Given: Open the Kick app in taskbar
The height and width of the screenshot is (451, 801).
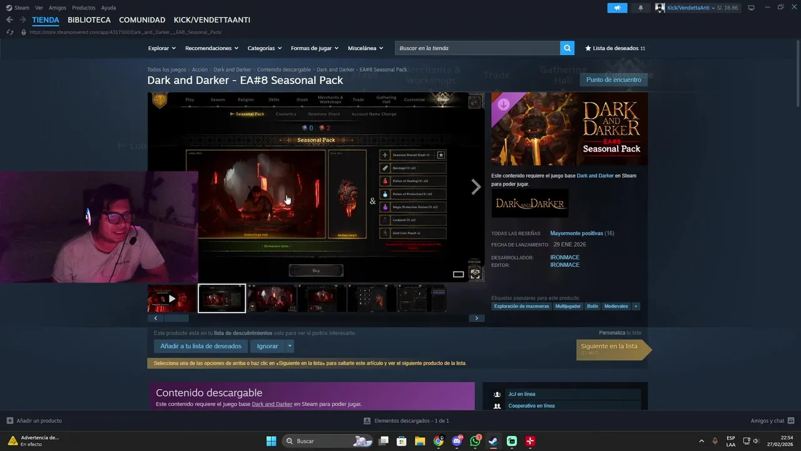Looking at the screenshot, I should [512, 441].
